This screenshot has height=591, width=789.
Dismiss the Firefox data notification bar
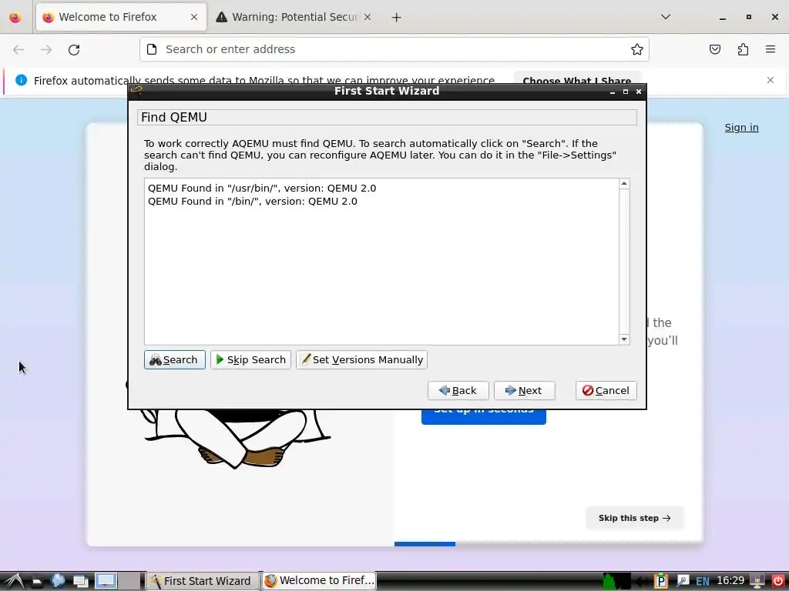(771, 80)
